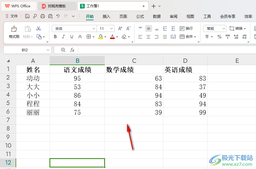
Task: Switch to the 数据 tab
Action: pos(157,16)
